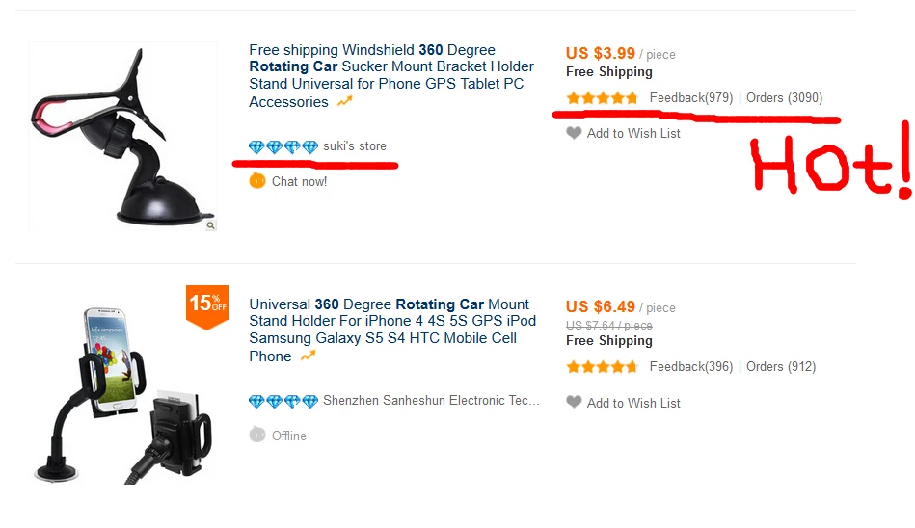Open the Universal 360 Degree Rotating Car listing

point(392,330)
